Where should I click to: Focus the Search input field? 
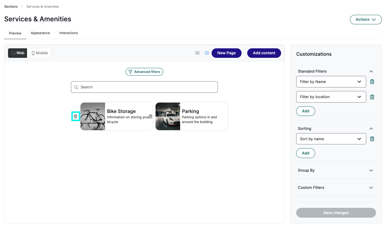[144, 87]
